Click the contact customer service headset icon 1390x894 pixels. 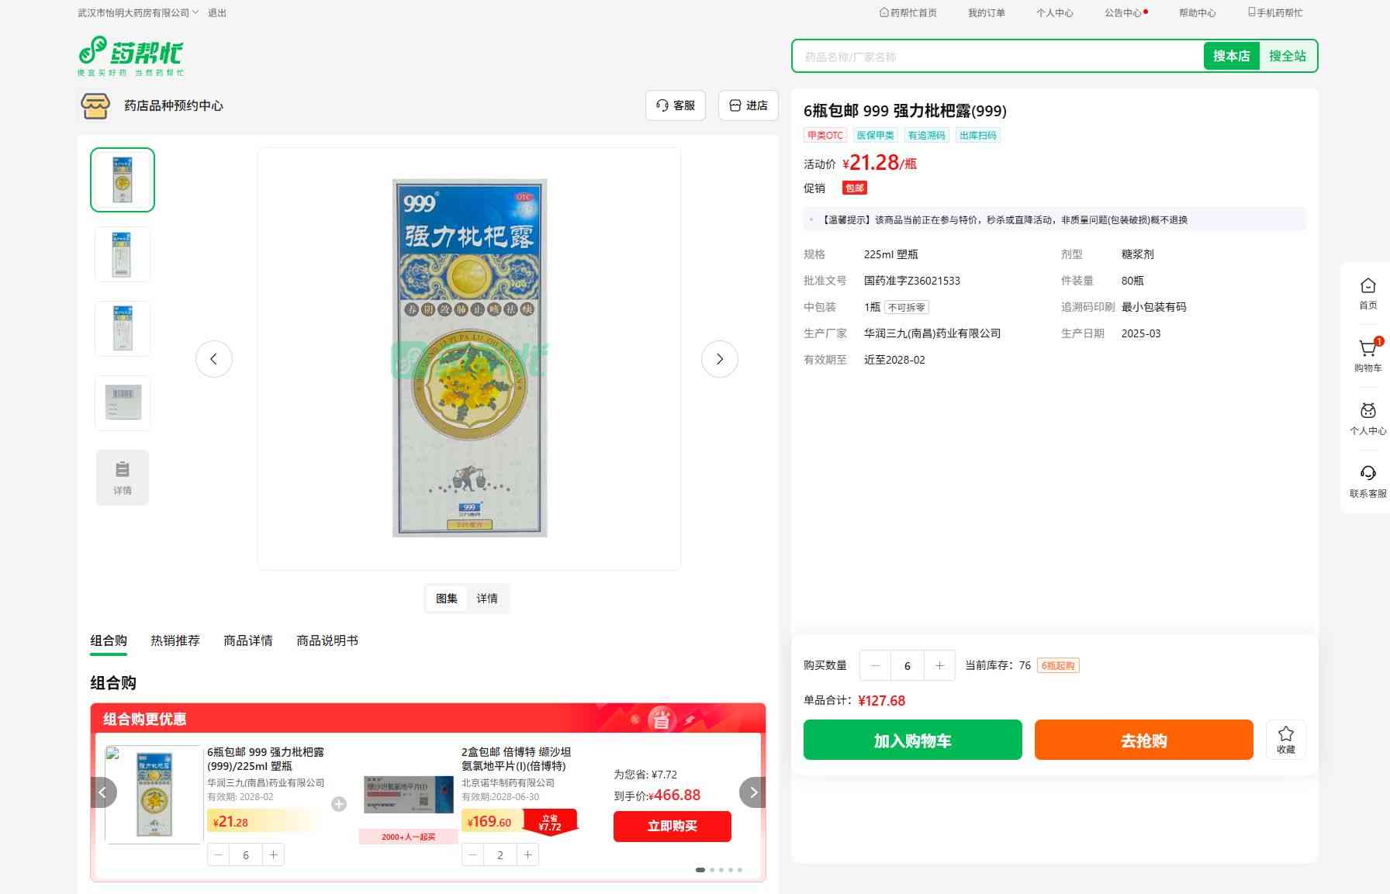[1368, 474]
